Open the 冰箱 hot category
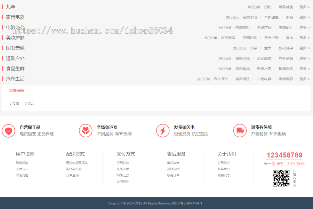 point(289,17)
